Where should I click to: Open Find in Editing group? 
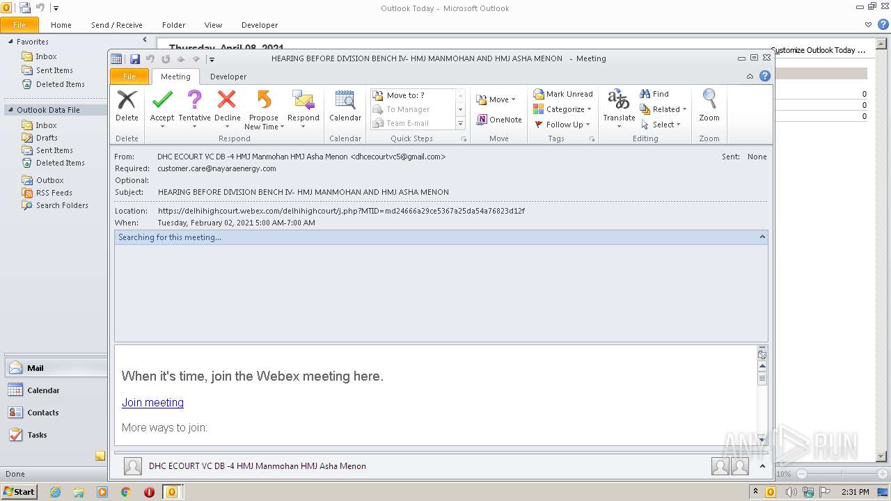654,94
